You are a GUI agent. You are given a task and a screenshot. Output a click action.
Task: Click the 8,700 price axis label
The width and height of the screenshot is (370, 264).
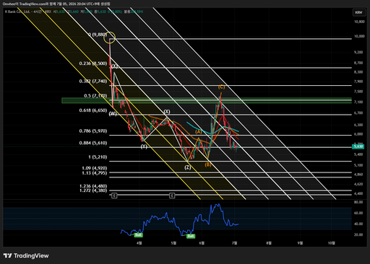pos(358,63)
